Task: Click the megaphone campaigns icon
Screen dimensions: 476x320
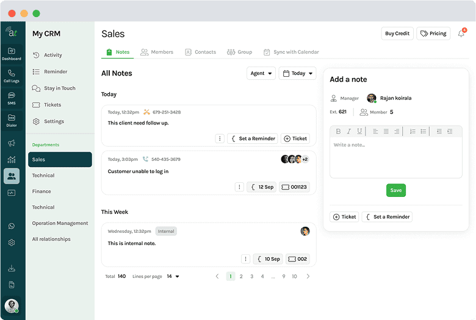Action: coord(11,143)
